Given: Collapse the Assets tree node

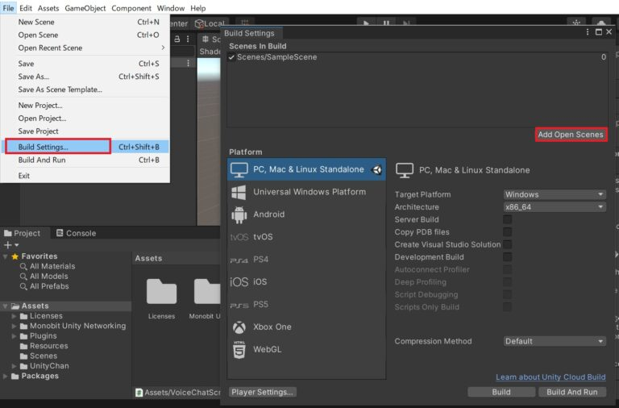Looking at the screenshot, I should (x=5, y=306).
